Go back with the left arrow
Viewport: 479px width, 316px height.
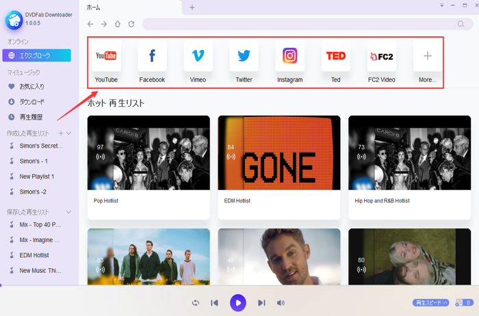(90, 24)
